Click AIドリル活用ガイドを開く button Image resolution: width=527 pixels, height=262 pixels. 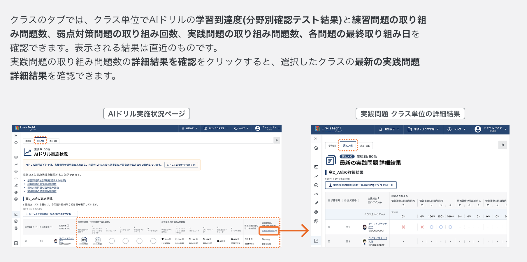pos(181,165)
